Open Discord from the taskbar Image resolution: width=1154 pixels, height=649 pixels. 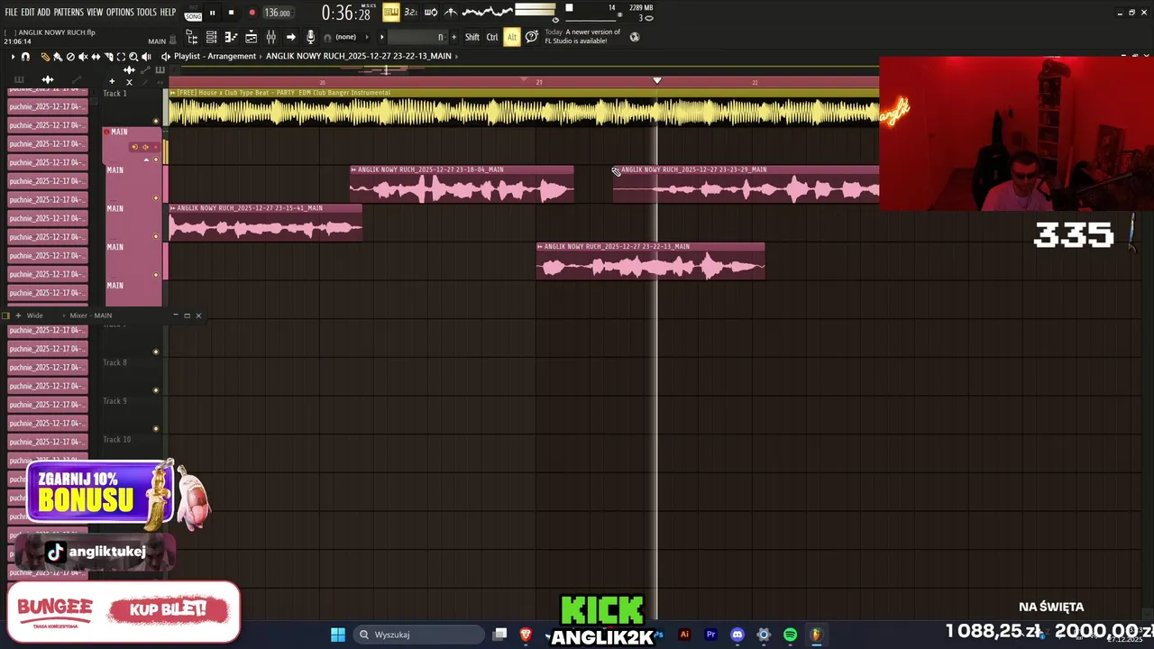[737, 635]
